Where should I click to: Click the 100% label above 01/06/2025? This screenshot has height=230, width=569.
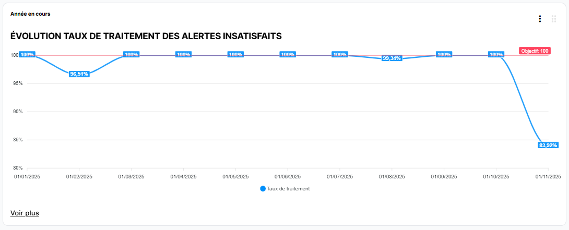288,55
